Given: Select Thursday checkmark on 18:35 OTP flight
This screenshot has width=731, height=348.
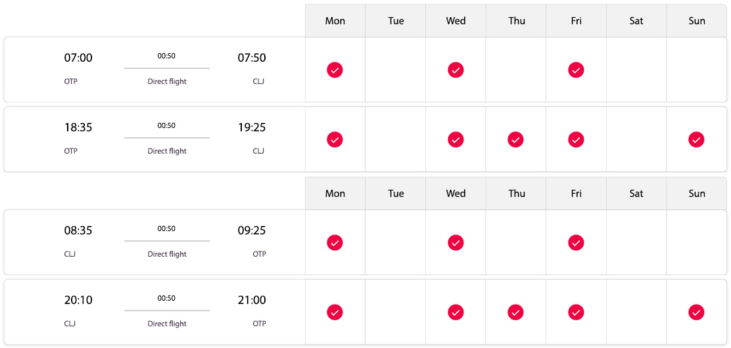Looking at the screenshot, I should tap(515, 139).
